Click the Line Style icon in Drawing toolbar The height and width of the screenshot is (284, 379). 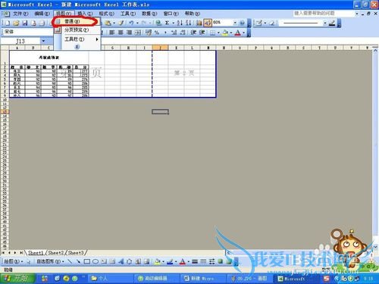195,261
